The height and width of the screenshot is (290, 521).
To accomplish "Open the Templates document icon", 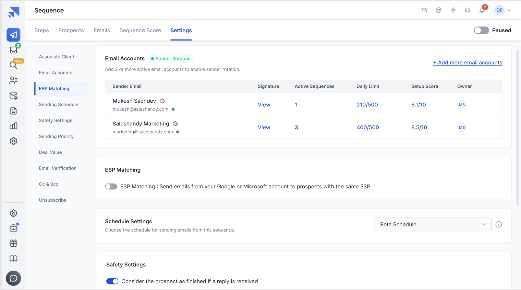I will (x=13, y=111).
